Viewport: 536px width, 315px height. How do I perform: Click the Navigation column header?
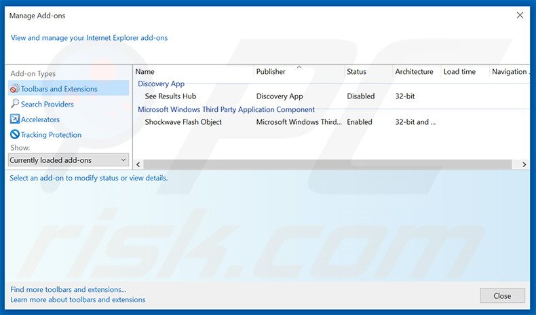tap(510, 71)
